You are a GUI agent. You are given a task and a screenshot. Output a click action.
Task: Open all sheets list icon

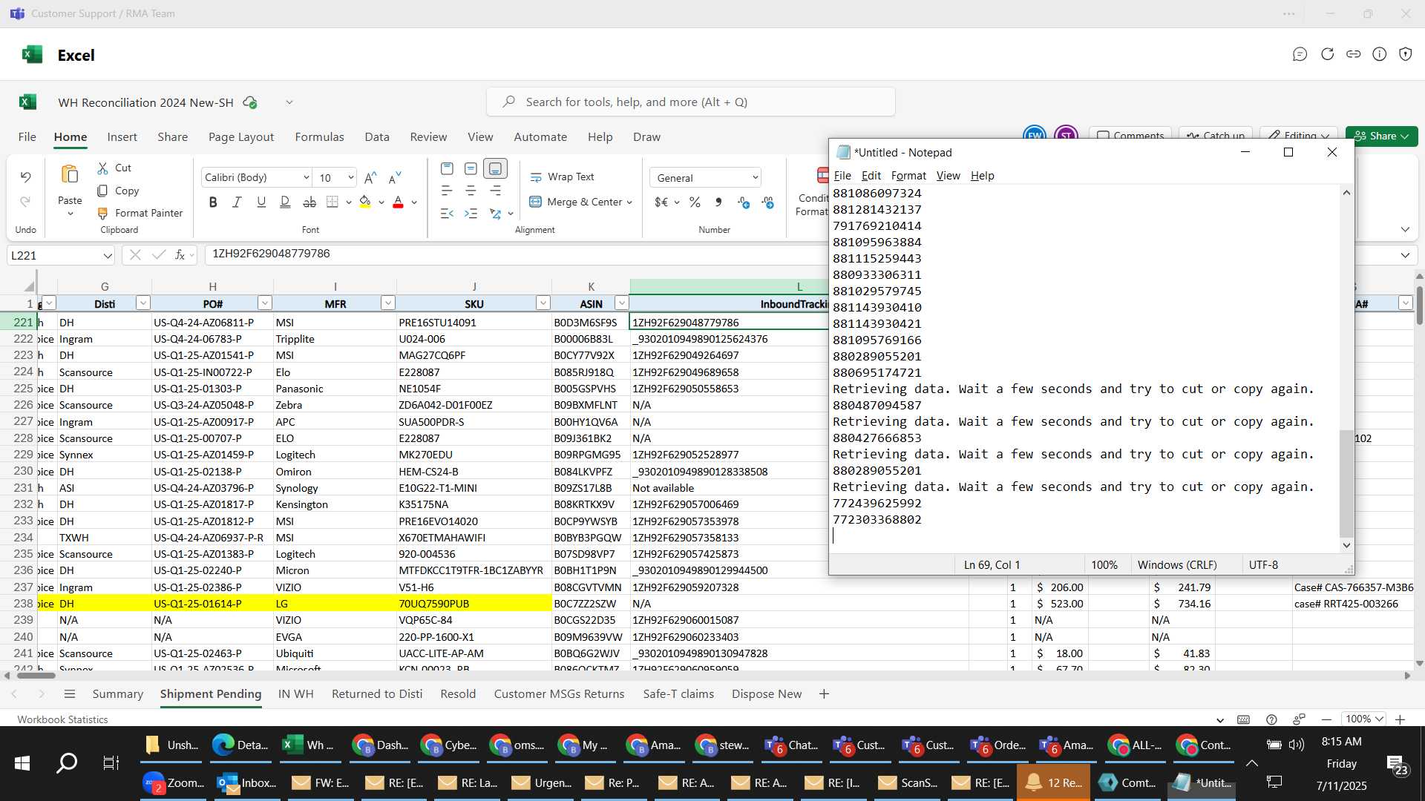(70, 694)
